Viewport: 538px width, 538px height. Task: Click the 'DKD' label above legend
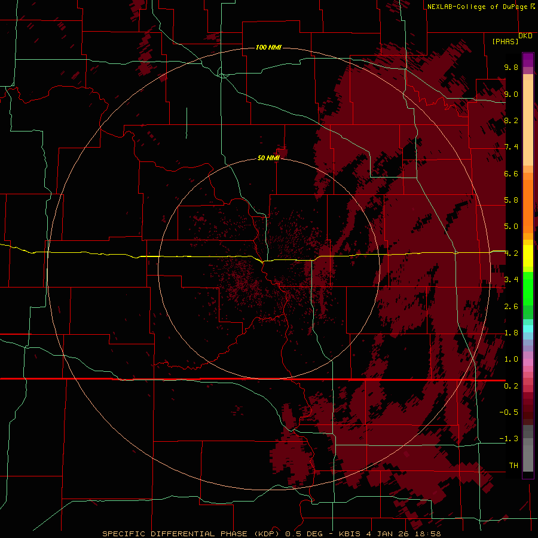(x=525, y=36)
